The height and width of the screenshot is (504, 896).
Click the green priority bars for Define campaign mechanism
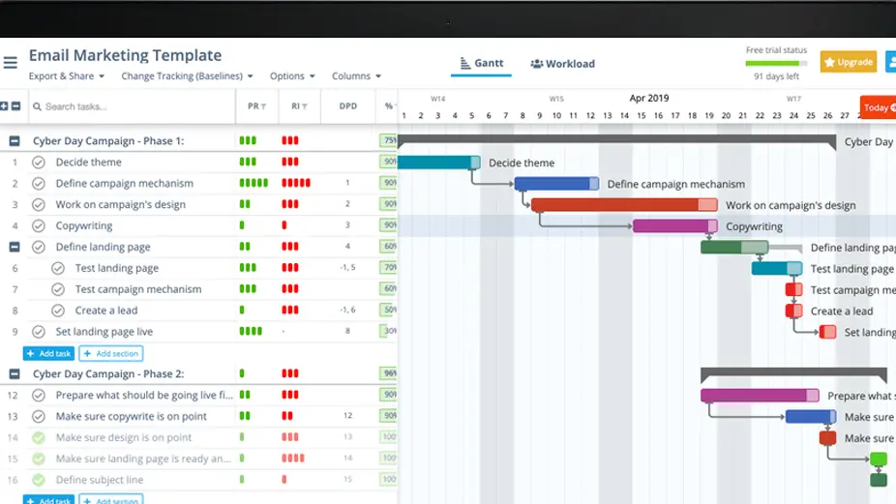[x=254, y=183]
